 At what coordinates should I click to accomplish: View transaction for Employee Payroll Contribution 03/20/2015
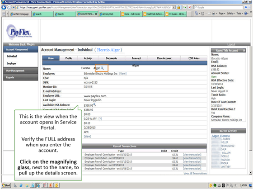[x=192, y=155]
